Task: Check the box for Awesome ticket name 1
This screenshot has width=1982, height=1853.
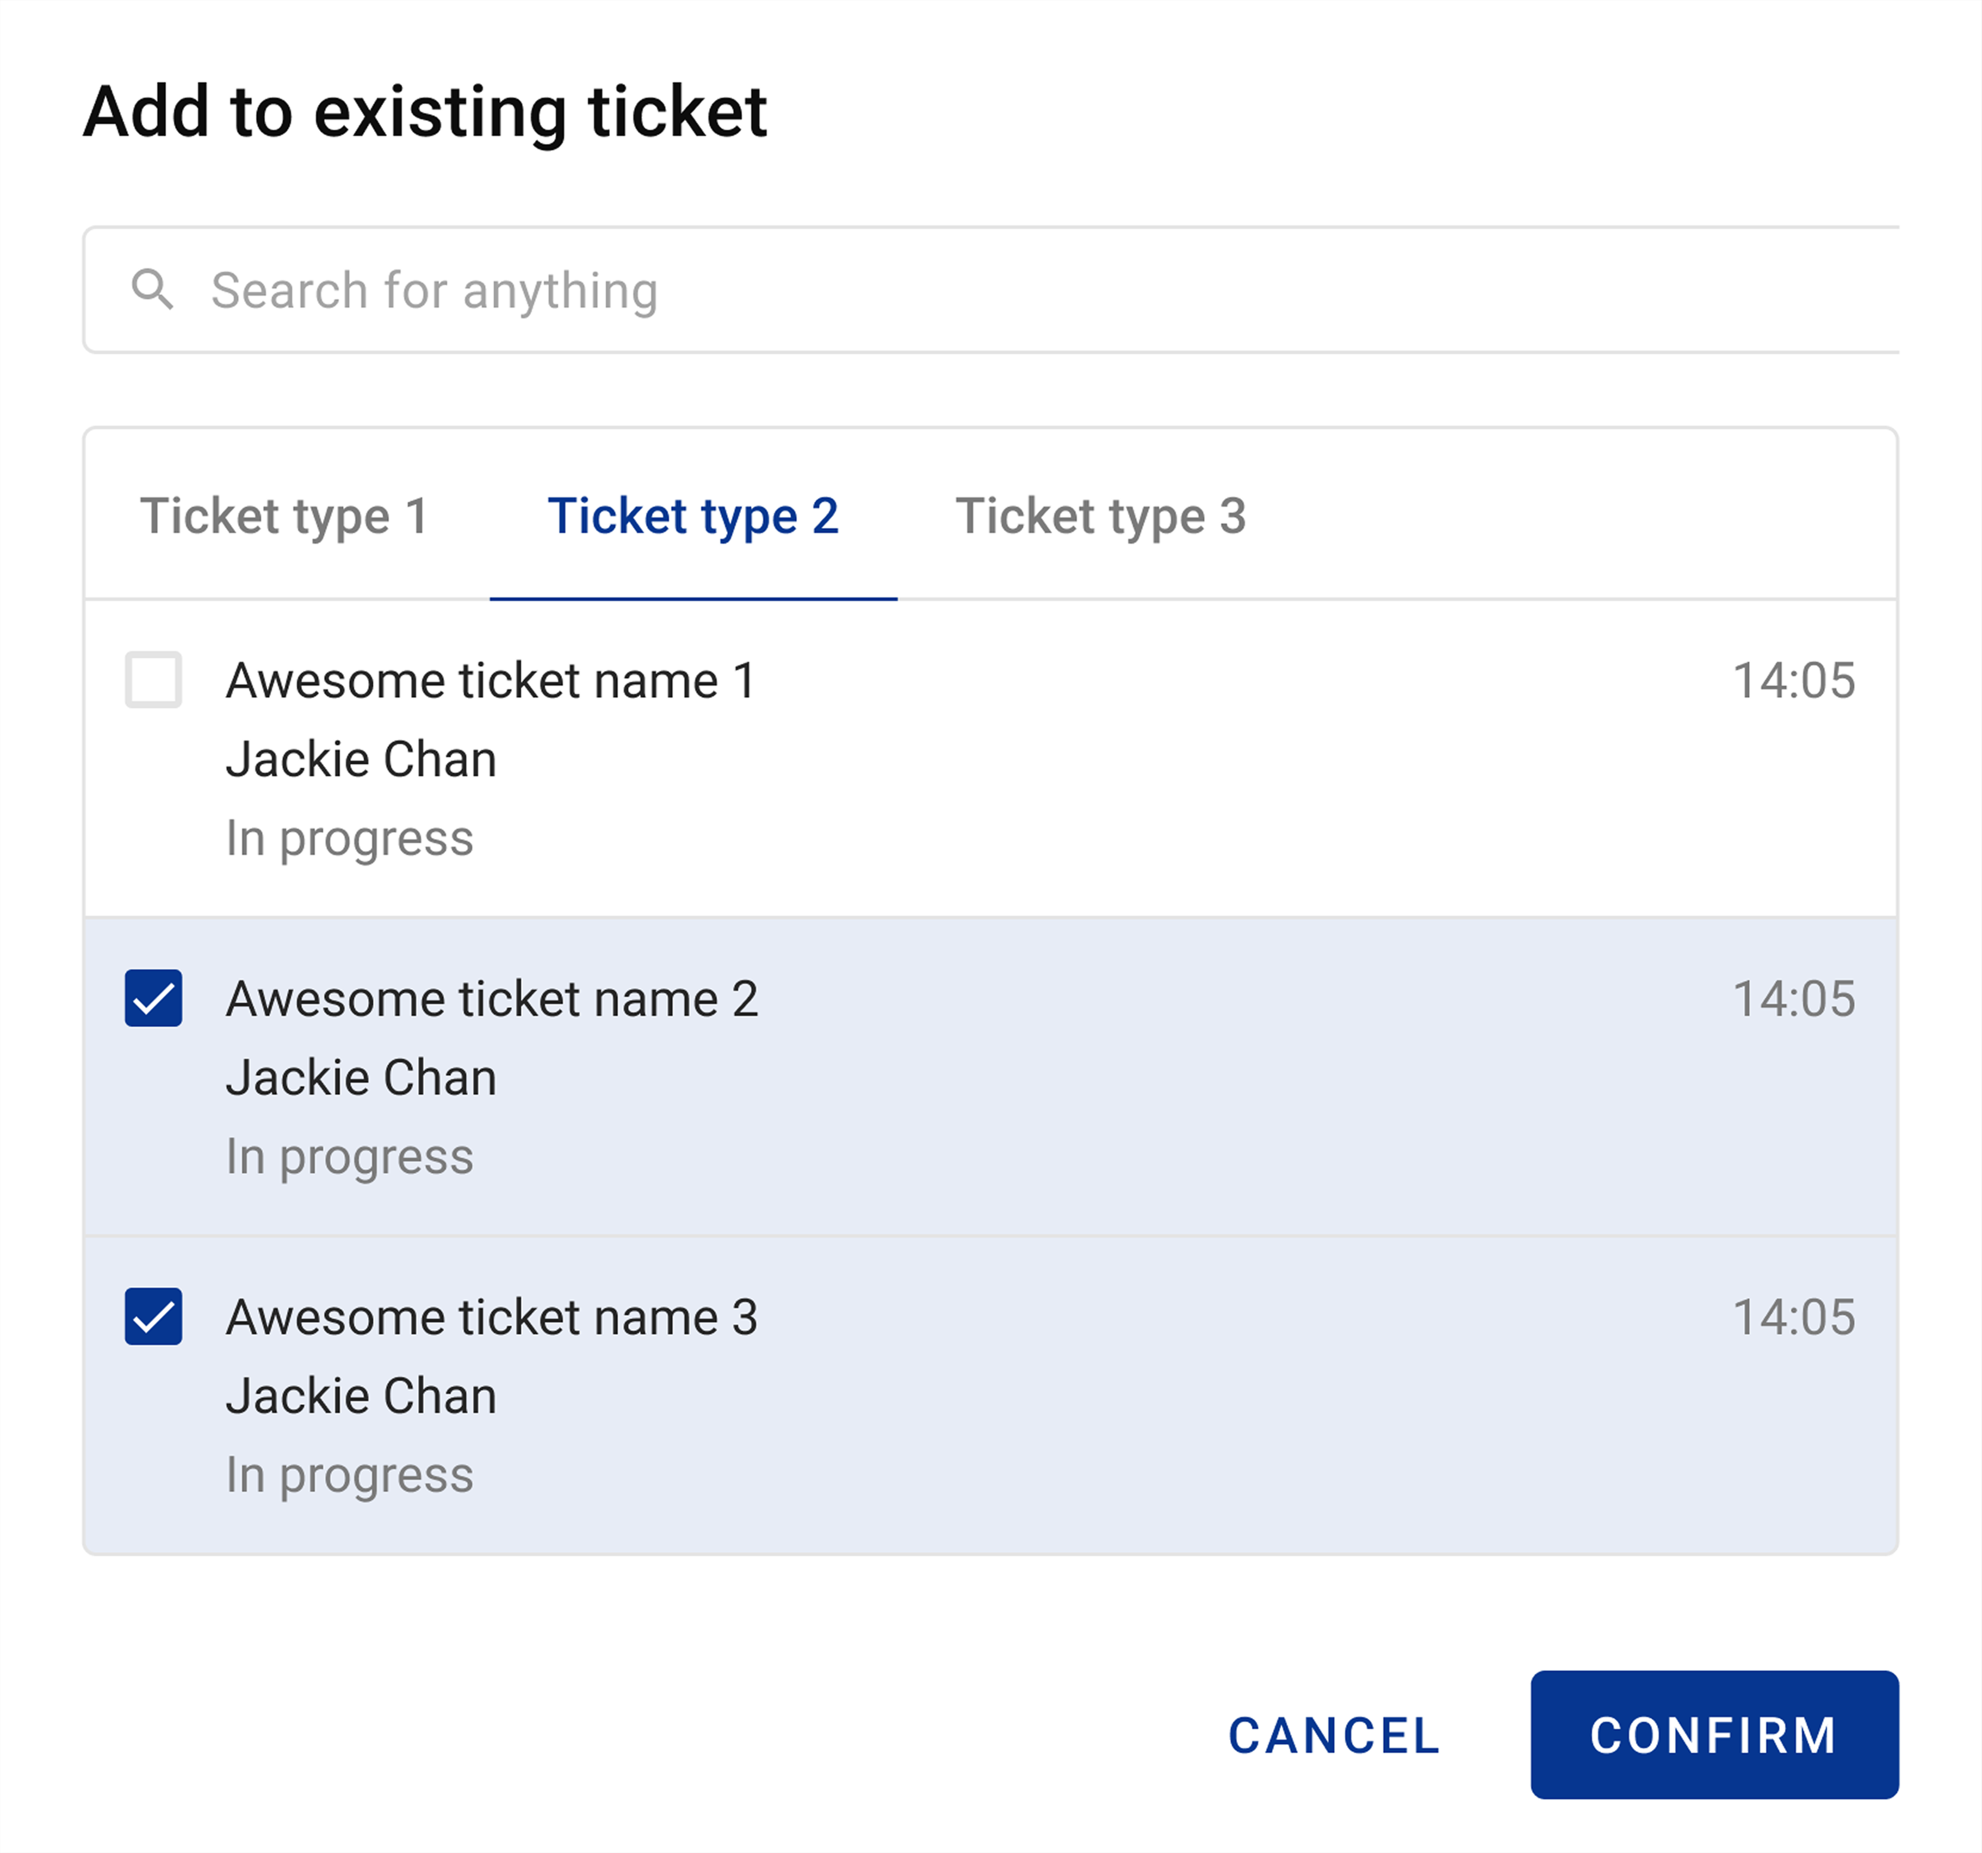Action: click(x=153, y=680)
